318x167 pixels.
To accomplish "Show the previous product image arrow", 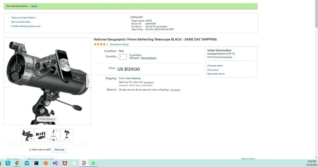I will click(x=6, y=82).
